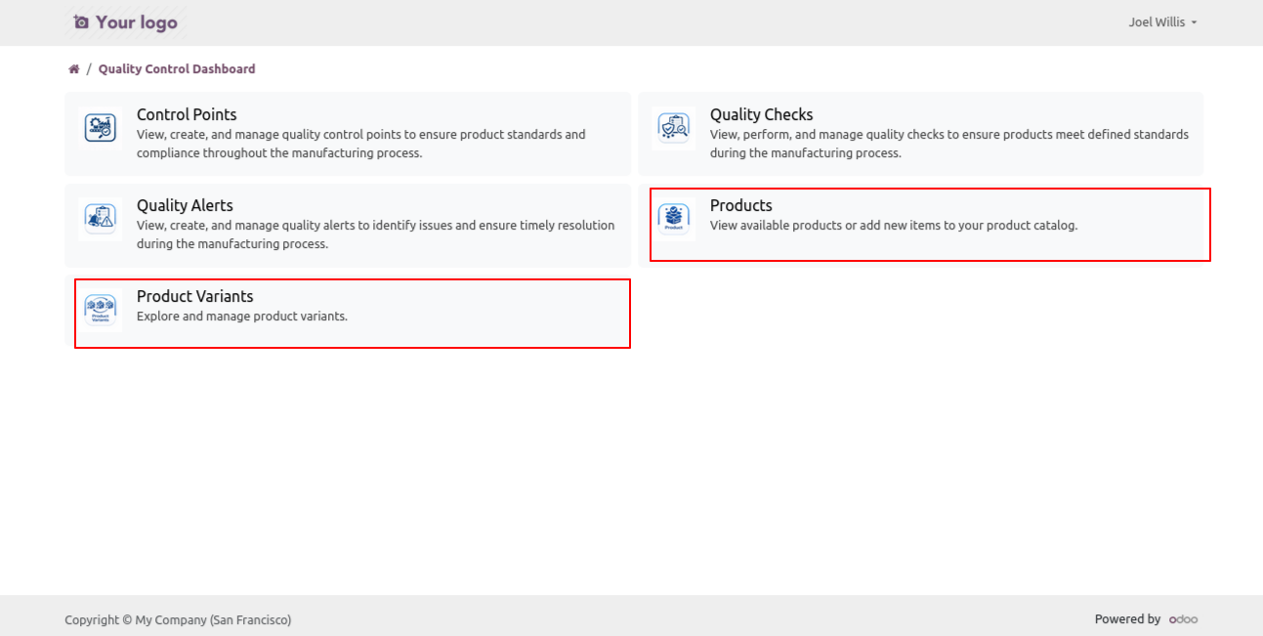Open the Products heading link

[x=740, y=205]
